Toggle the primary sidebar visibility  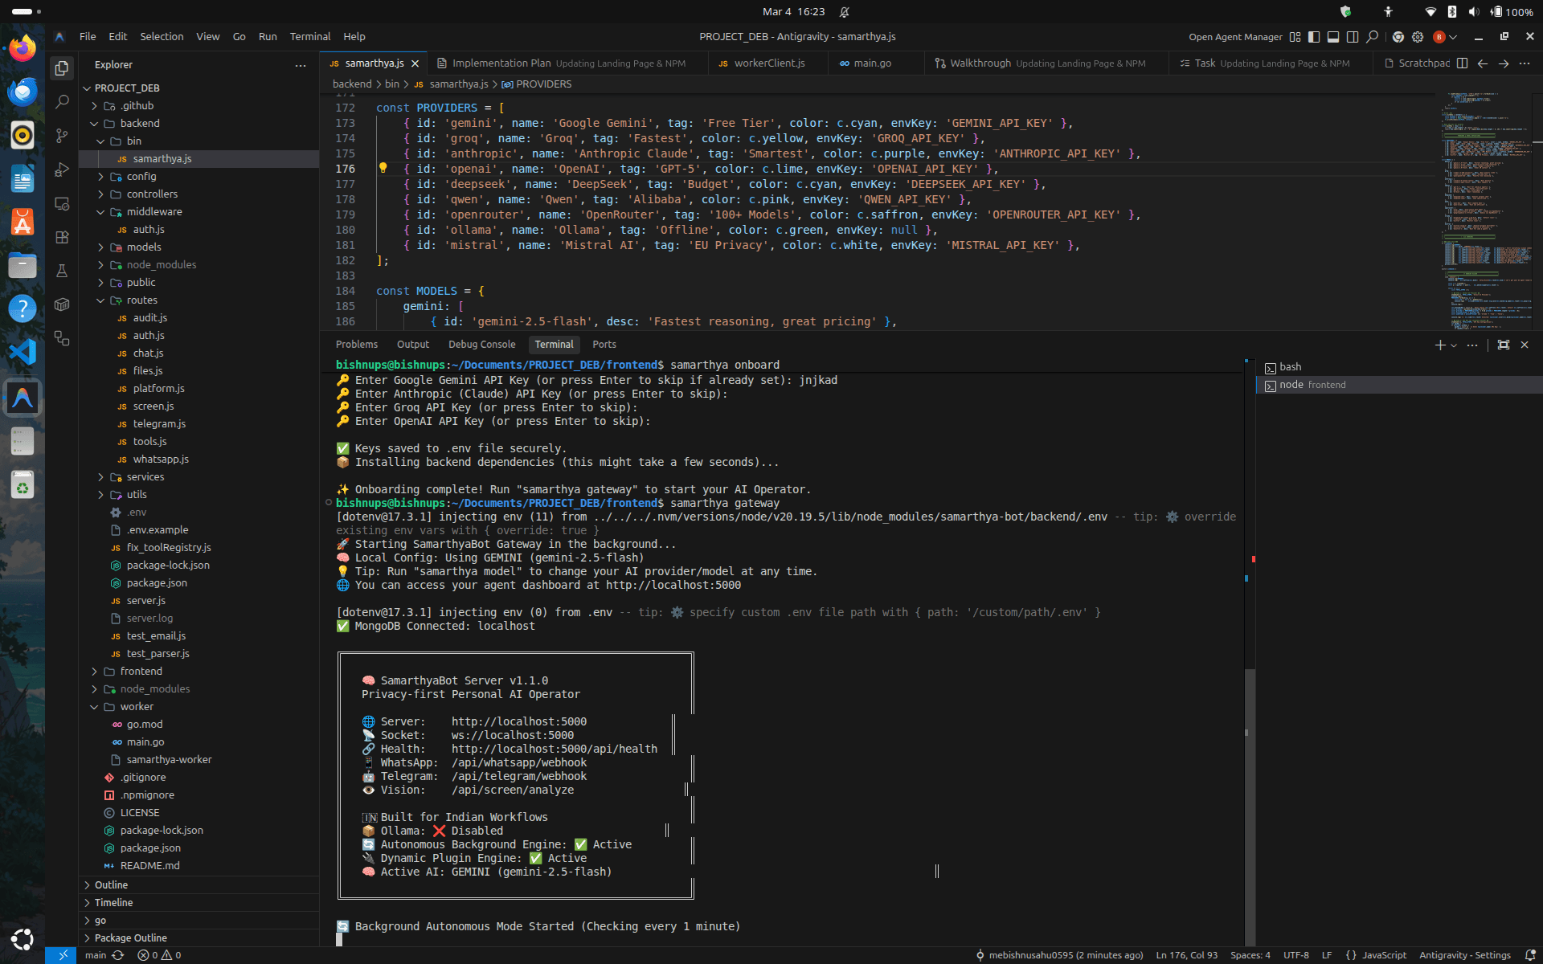tap(1313, 37)
